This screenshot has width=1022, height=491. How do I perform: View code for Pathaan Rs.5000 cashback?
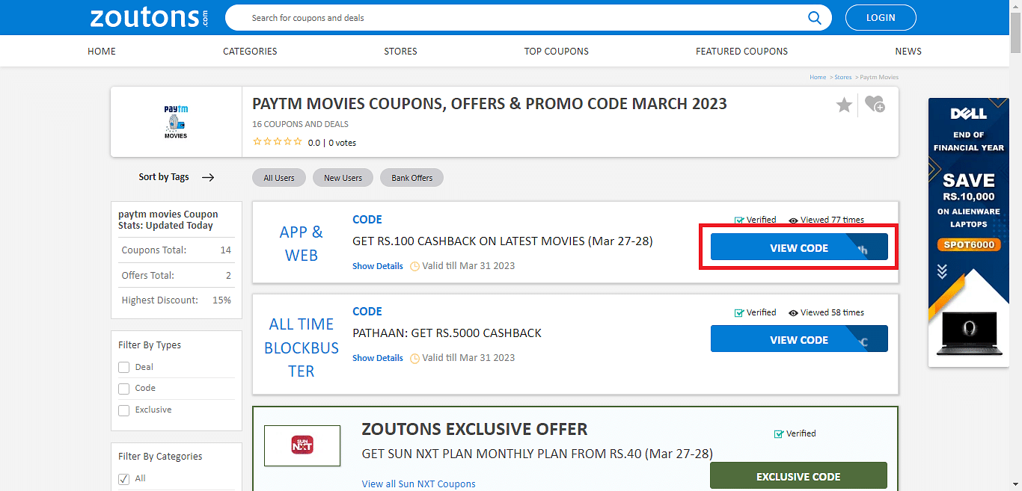[799, 339]
